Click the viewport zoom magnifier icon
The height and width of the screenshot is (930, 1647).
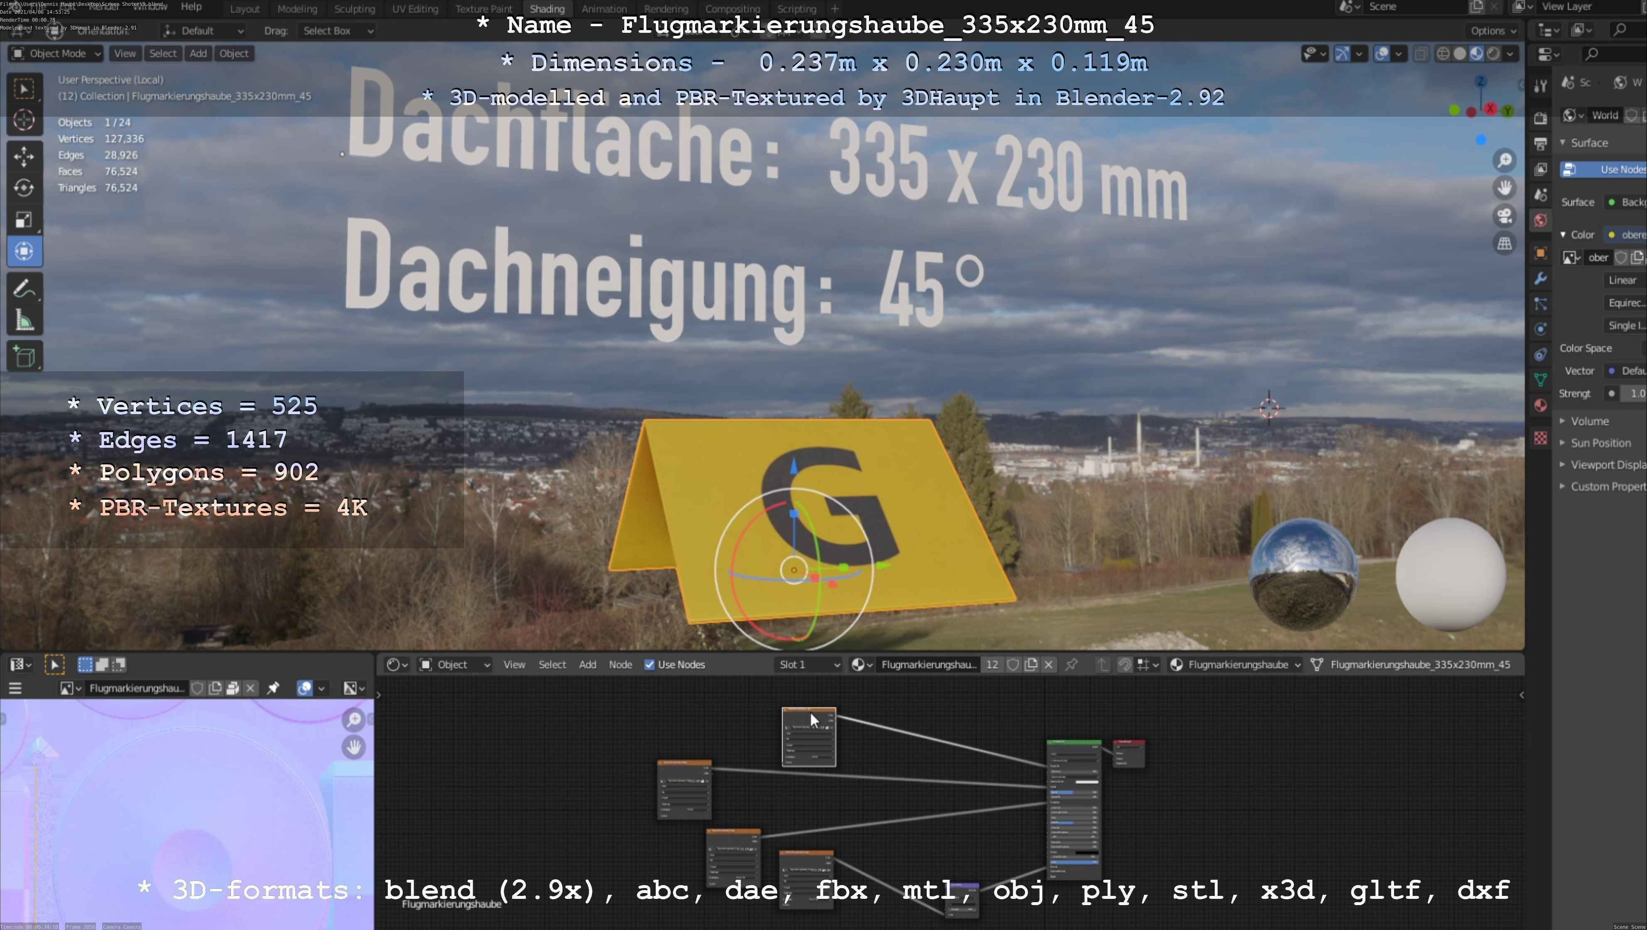[x=1505, y=160]
